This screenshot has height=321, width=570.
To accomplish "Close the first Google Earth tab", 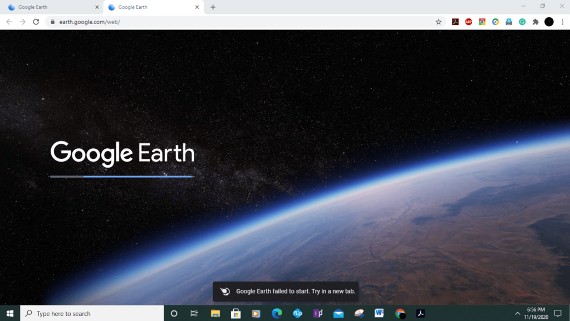I will pyautogui.click(x=97, y=7).
